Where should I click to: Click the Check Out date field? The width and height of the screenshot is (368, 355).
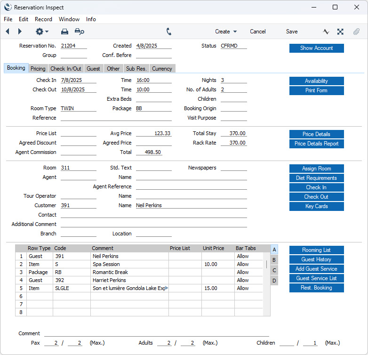pyautogui.click(x=79, y=89)
